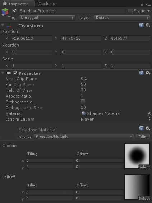Open Transform component gear settings

[x=148, y=25]
